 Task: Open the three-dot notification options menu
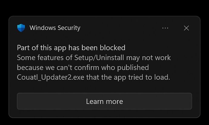[x=165, y=28]
